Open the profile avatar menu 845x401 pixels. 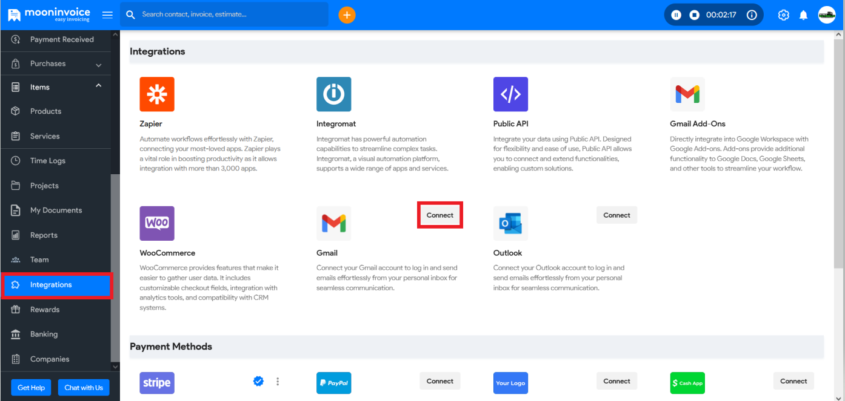tap(827, 15)
